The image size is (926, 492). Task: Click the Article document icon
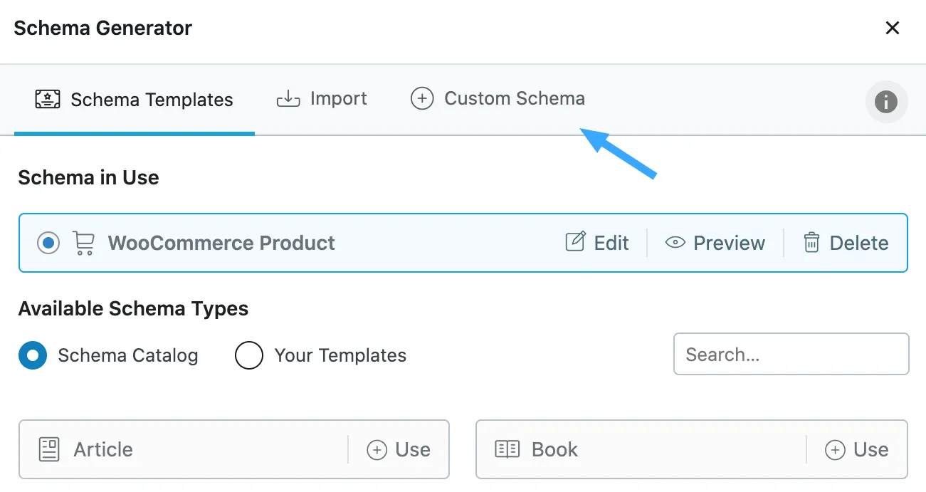point(49,449)
